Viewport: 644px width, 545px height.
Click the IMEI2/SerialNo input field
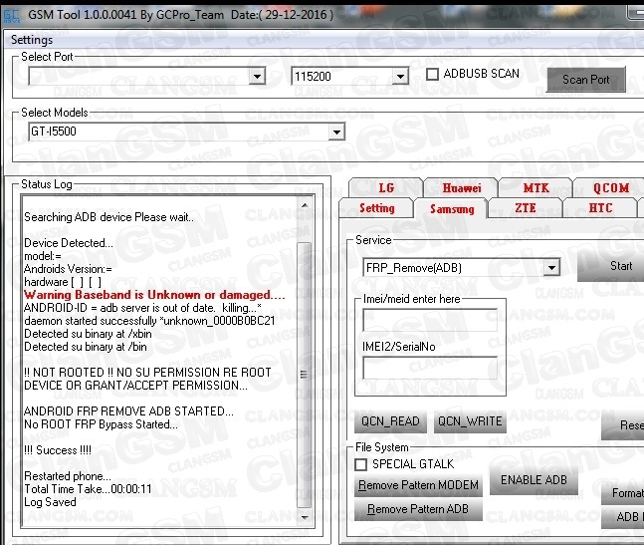(x=430, y=368)
